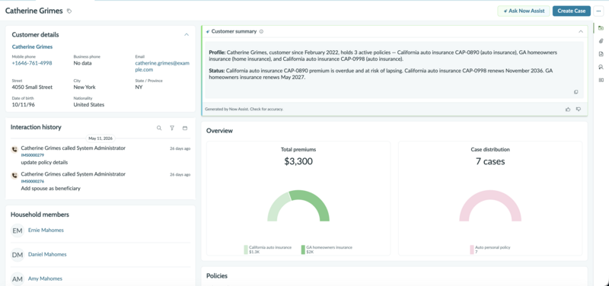
Task: Click Now Assist sparkle icon in Customer summary header
Action: pos(208,31)
